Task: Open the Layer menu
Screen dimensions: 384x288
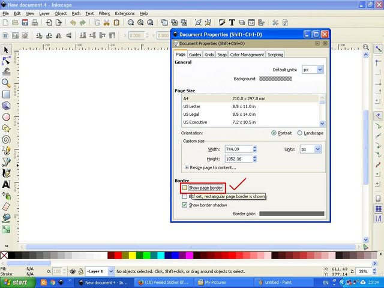Action: pyautogui.click(x=44, y=13)
